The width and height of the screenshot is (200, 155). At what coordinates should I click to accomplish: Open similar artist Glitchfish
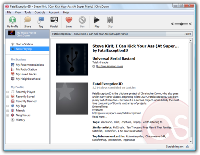coord(97,131)
